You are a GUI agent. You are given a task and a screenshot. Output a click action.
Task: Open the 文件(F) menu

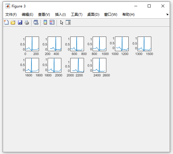[x=11, y=15]
